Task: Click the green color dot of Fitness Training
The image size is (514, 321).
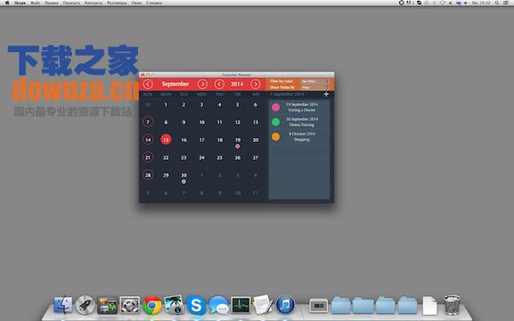Action: [276, 122]
